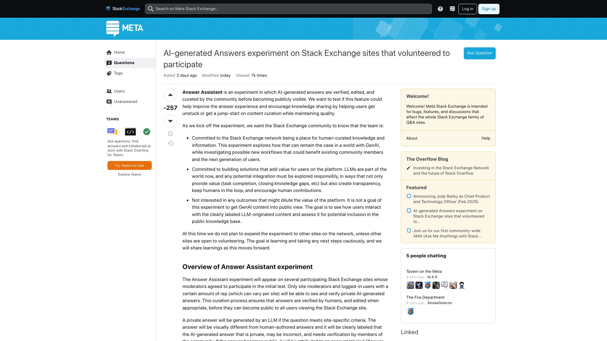This screenshot has height=341, width=607.
Task: Bookmark this question
Action: coord(170,134)
